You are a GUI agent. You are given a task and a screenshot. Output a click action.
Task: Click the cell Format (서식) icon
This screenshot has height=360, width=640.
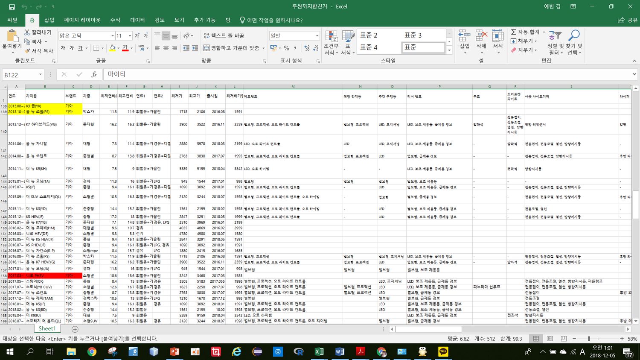498,36
